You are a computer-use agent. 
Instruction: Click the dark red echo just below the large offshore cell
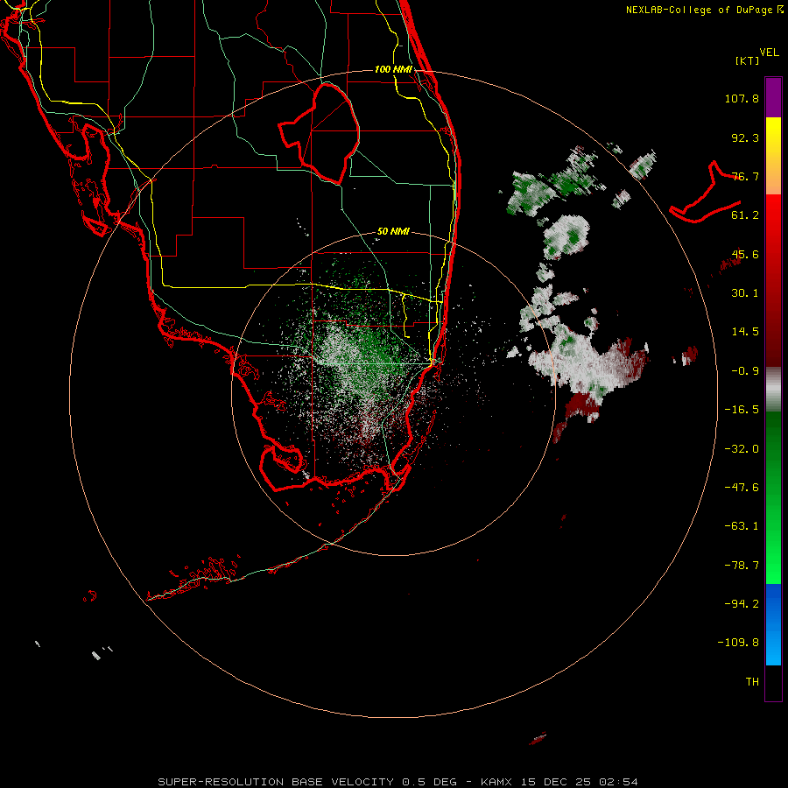click(x=584, y=405)
